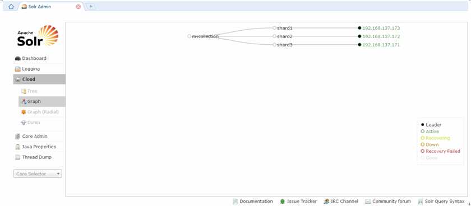Viewport: 471px width, 206px height.
Task: Click the mycollection label in graph
Action: tap(205, 36)
